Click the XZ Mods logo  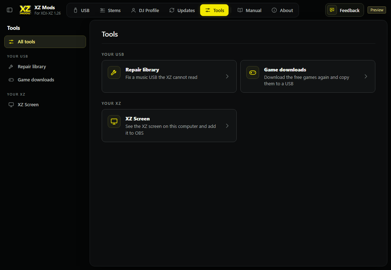point(25,10)
